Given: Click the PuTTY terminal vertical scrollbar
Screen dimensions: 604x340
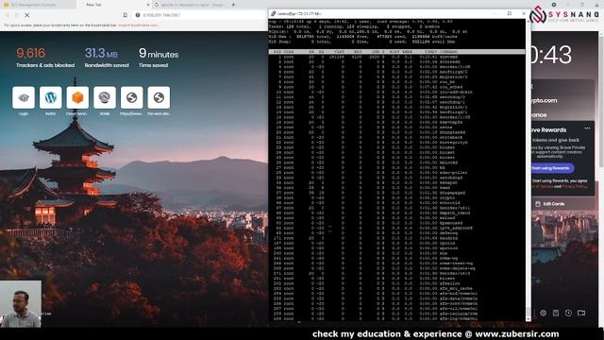Looking at the screenshot, I should (528, 170).
